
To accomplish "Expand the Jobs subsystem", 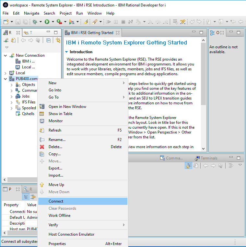I will pyautogui.click(x=11, y=97).
